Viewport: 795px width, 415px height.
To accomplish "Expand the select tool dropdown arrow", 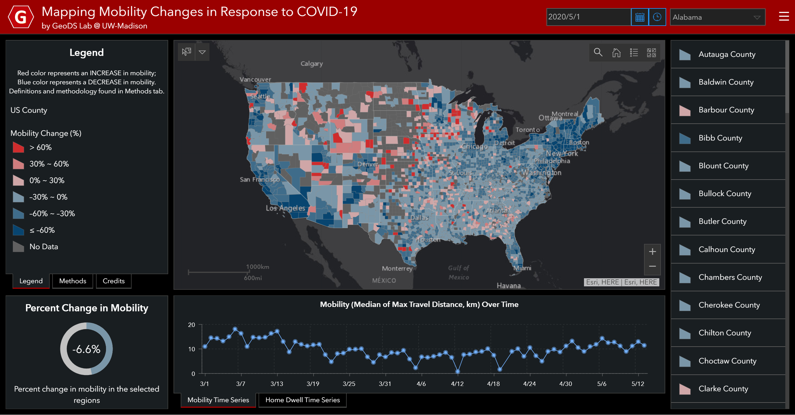I will 202,52.
